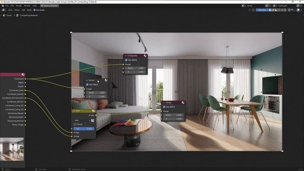The image size is (304, 171).
Task: Click the new scene icon beside the Scene field
Action: tap(267, 6)
